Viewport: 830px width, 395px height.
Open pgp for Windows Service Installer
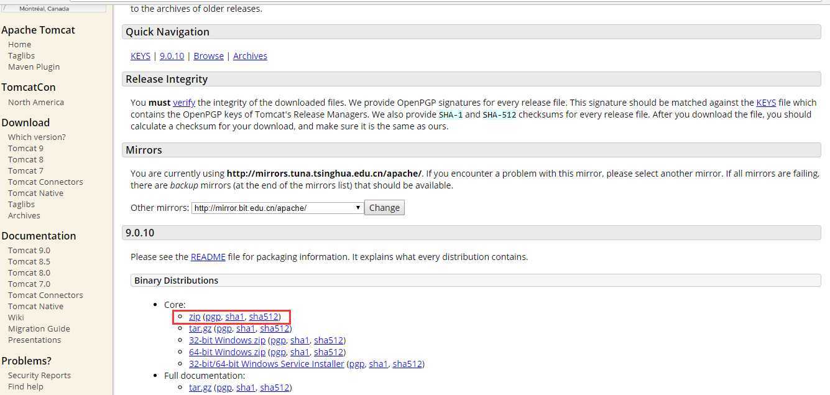[x=357, y=364]
